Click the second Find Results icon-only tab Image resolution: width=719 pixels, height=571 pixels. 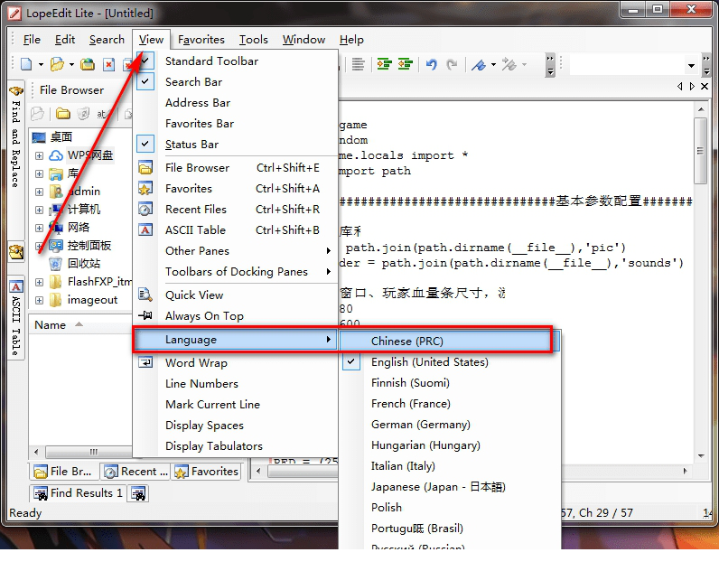(138, 493)
